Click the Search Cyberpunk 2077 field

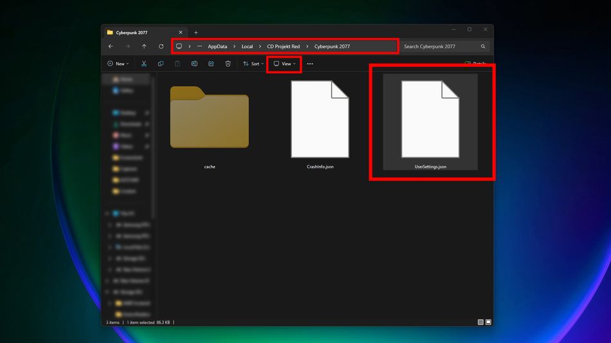[440, 46]
